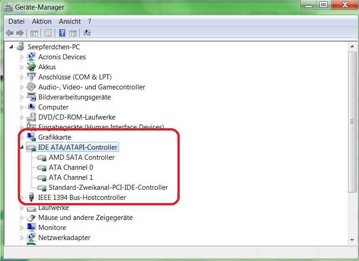
Task: Select AMD SATA Controller entry
Action: point(82,157)
